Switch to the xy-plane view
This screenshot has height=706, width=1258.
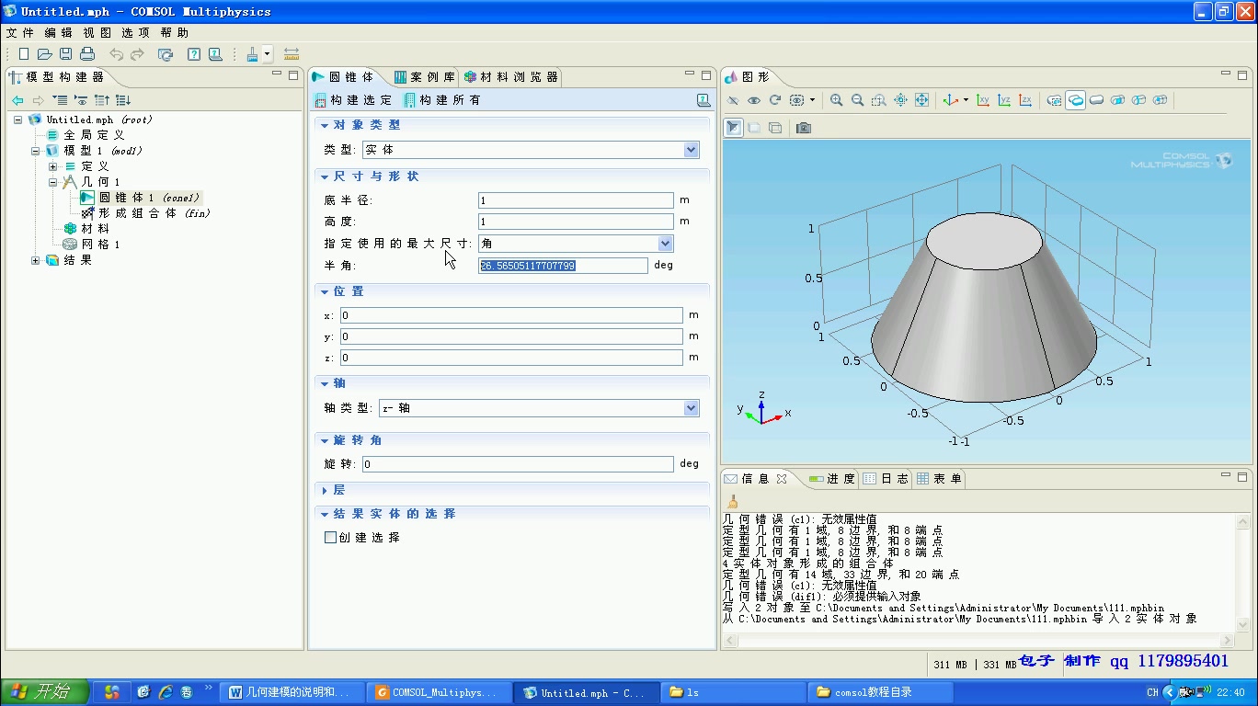tap(983, 100)
